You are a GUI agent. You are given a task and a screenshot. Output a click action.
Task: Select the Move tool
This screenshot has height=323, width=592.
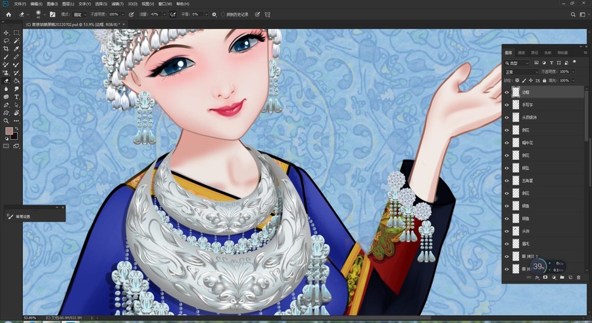(6, 33)
